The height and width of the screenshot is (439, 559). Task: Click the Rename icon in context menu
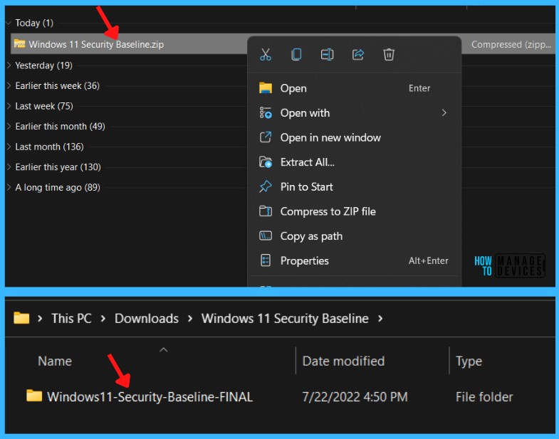[x=327, y=55]
